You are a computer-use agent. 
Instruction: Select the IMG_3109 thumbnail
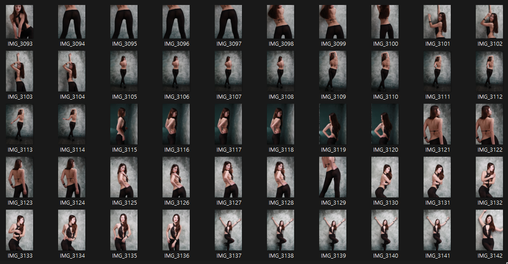[333, 71]
